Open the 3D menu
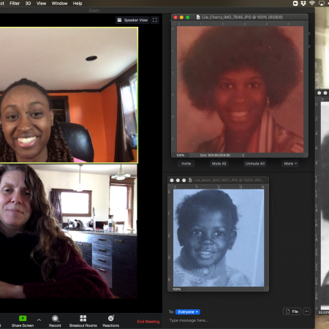This screenshot has width=329, height=329. (x=28, y=4)
